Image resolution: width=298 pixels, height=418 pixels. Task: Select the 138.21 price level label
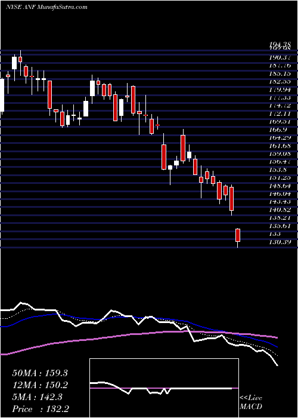(x=280, y=218)
